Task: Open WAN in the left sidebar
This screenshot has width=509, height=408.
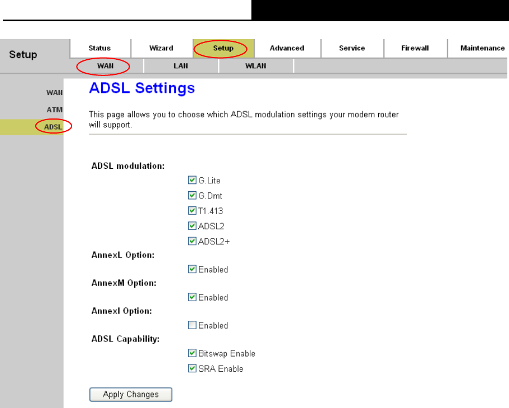Action: tap(54, 93)
